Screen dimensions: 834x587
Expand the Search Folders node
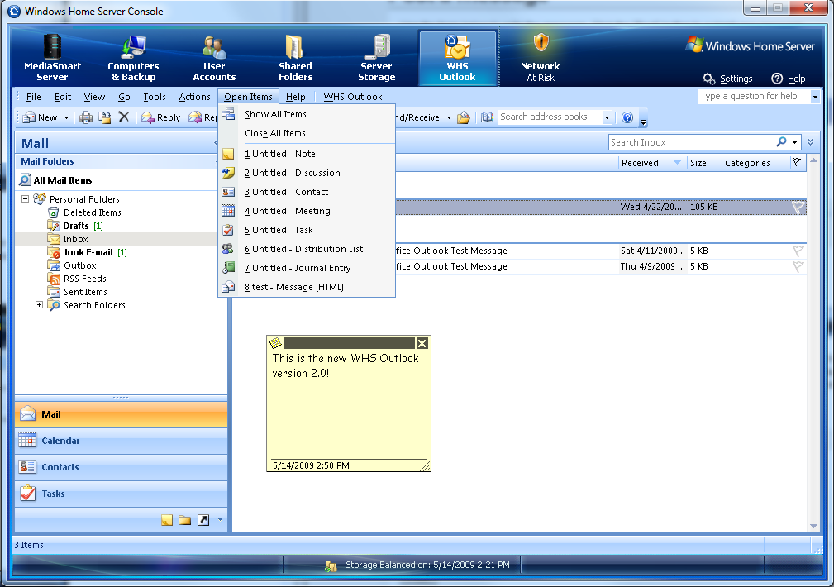click(39, 305)
